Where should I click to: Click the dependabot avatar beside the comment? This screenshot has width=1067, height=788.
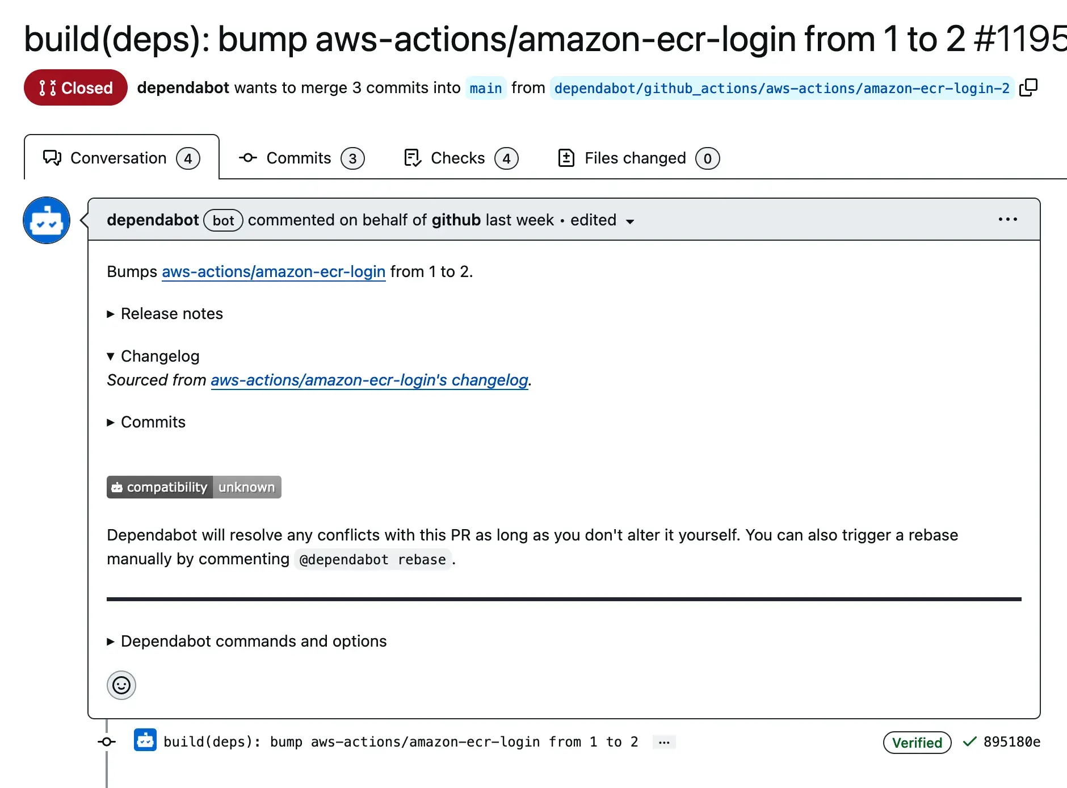[x=46, y=220]
